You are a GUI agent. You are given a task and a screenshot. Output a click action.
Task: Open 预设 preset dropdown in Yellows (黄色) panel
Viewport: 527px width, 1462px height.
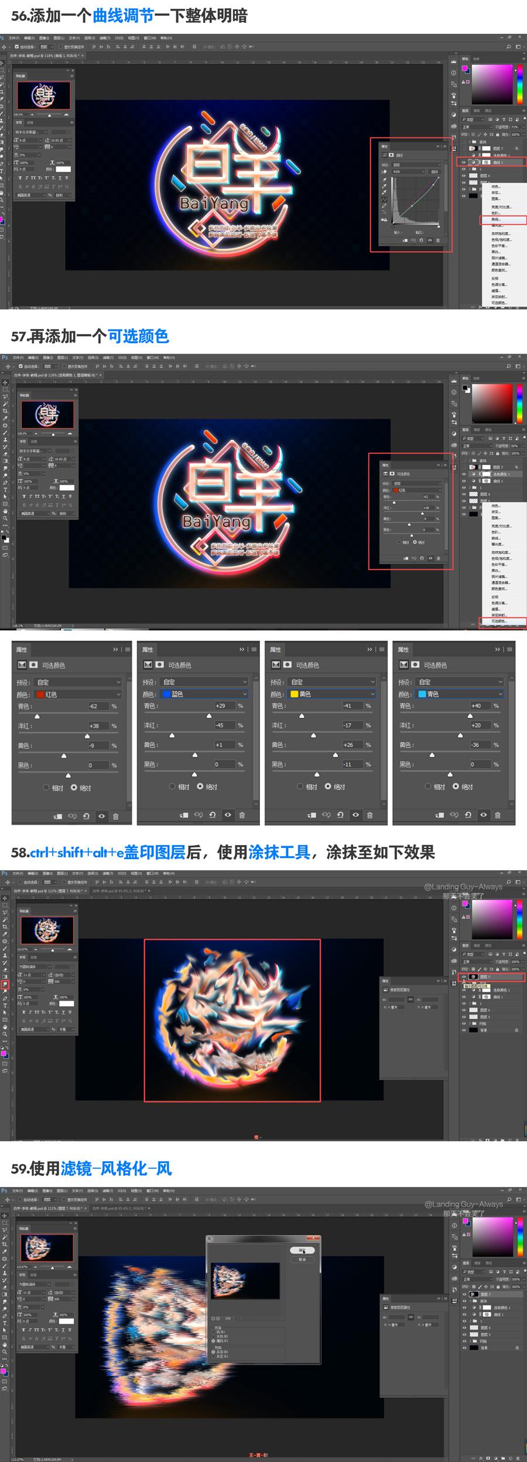[x=332, y=682]
